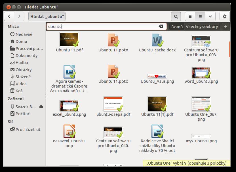Click the orange vertical scrollbar handle
The height and width of the screenshot is (172, 236).
pos(229,49)
